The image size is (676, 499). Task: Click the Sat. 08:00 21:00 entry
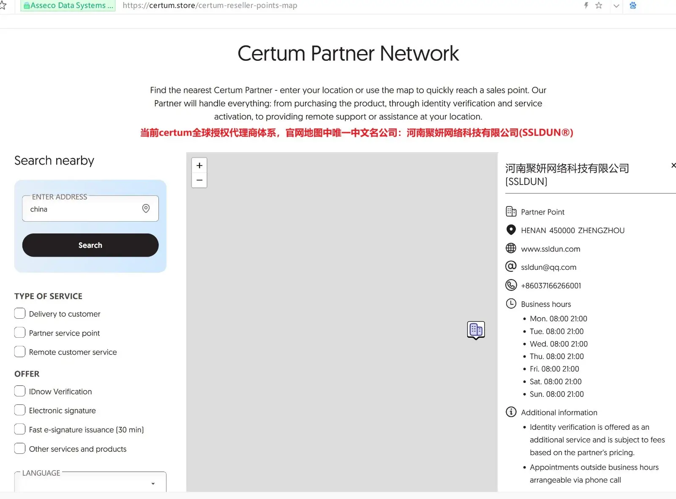[x=556, y=382]
